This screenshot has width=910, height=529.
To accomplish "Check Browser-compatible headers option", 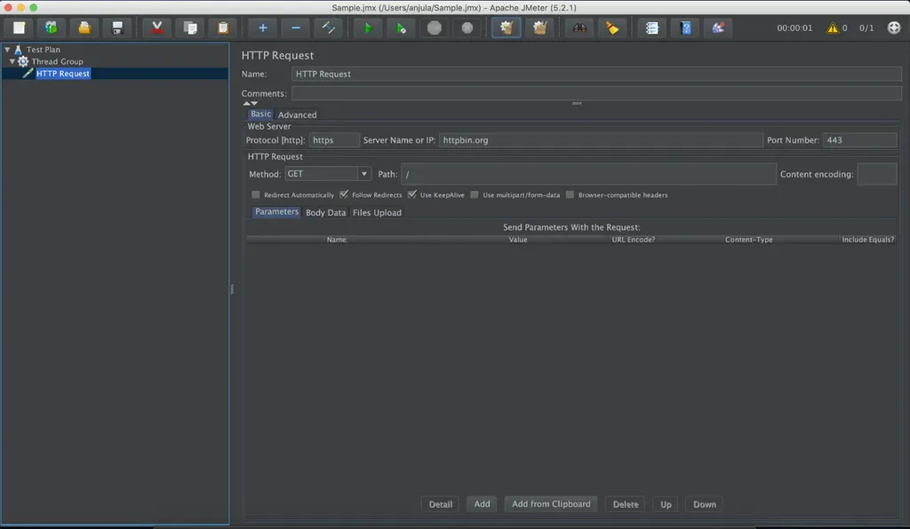I will (570, 194).
